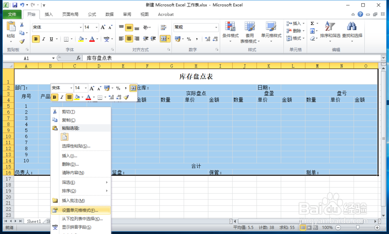This screenshot has width=389, height=234.
Task: Click the zoom slider handle in status bar
Action: pyautogui.click(x=357, y=227)
